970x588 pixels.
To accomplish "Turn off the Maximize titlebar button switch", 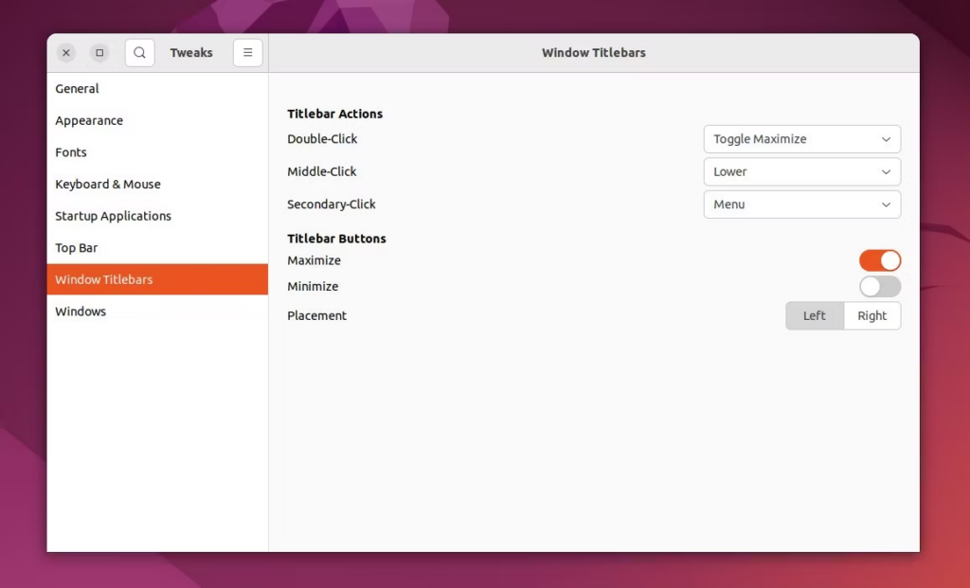I will tap(880, 260).
